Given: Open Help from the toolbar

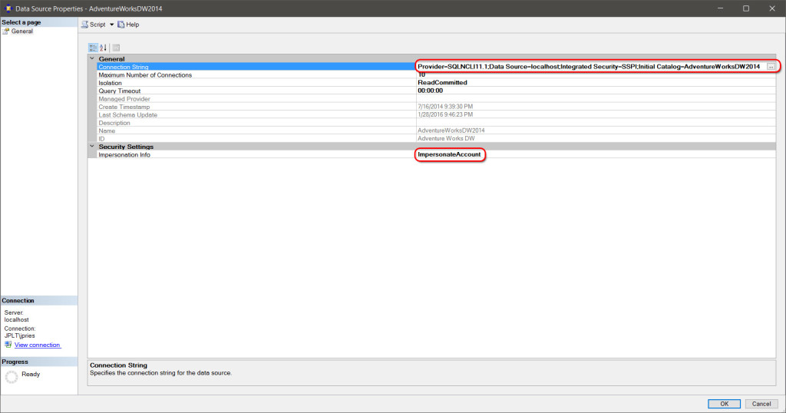Looking at the screenshot, I should click(128, 25).
